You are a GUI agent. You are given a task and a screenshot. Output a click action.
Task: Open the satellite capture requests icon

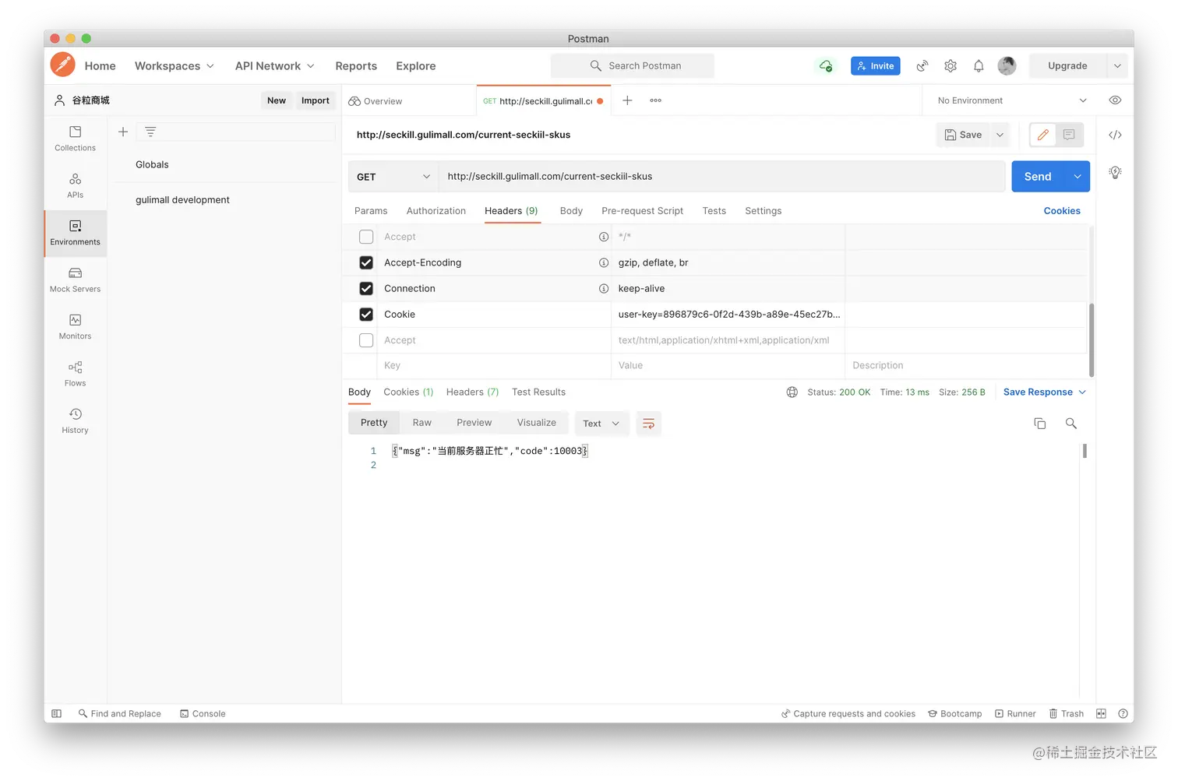click(922, 66)
